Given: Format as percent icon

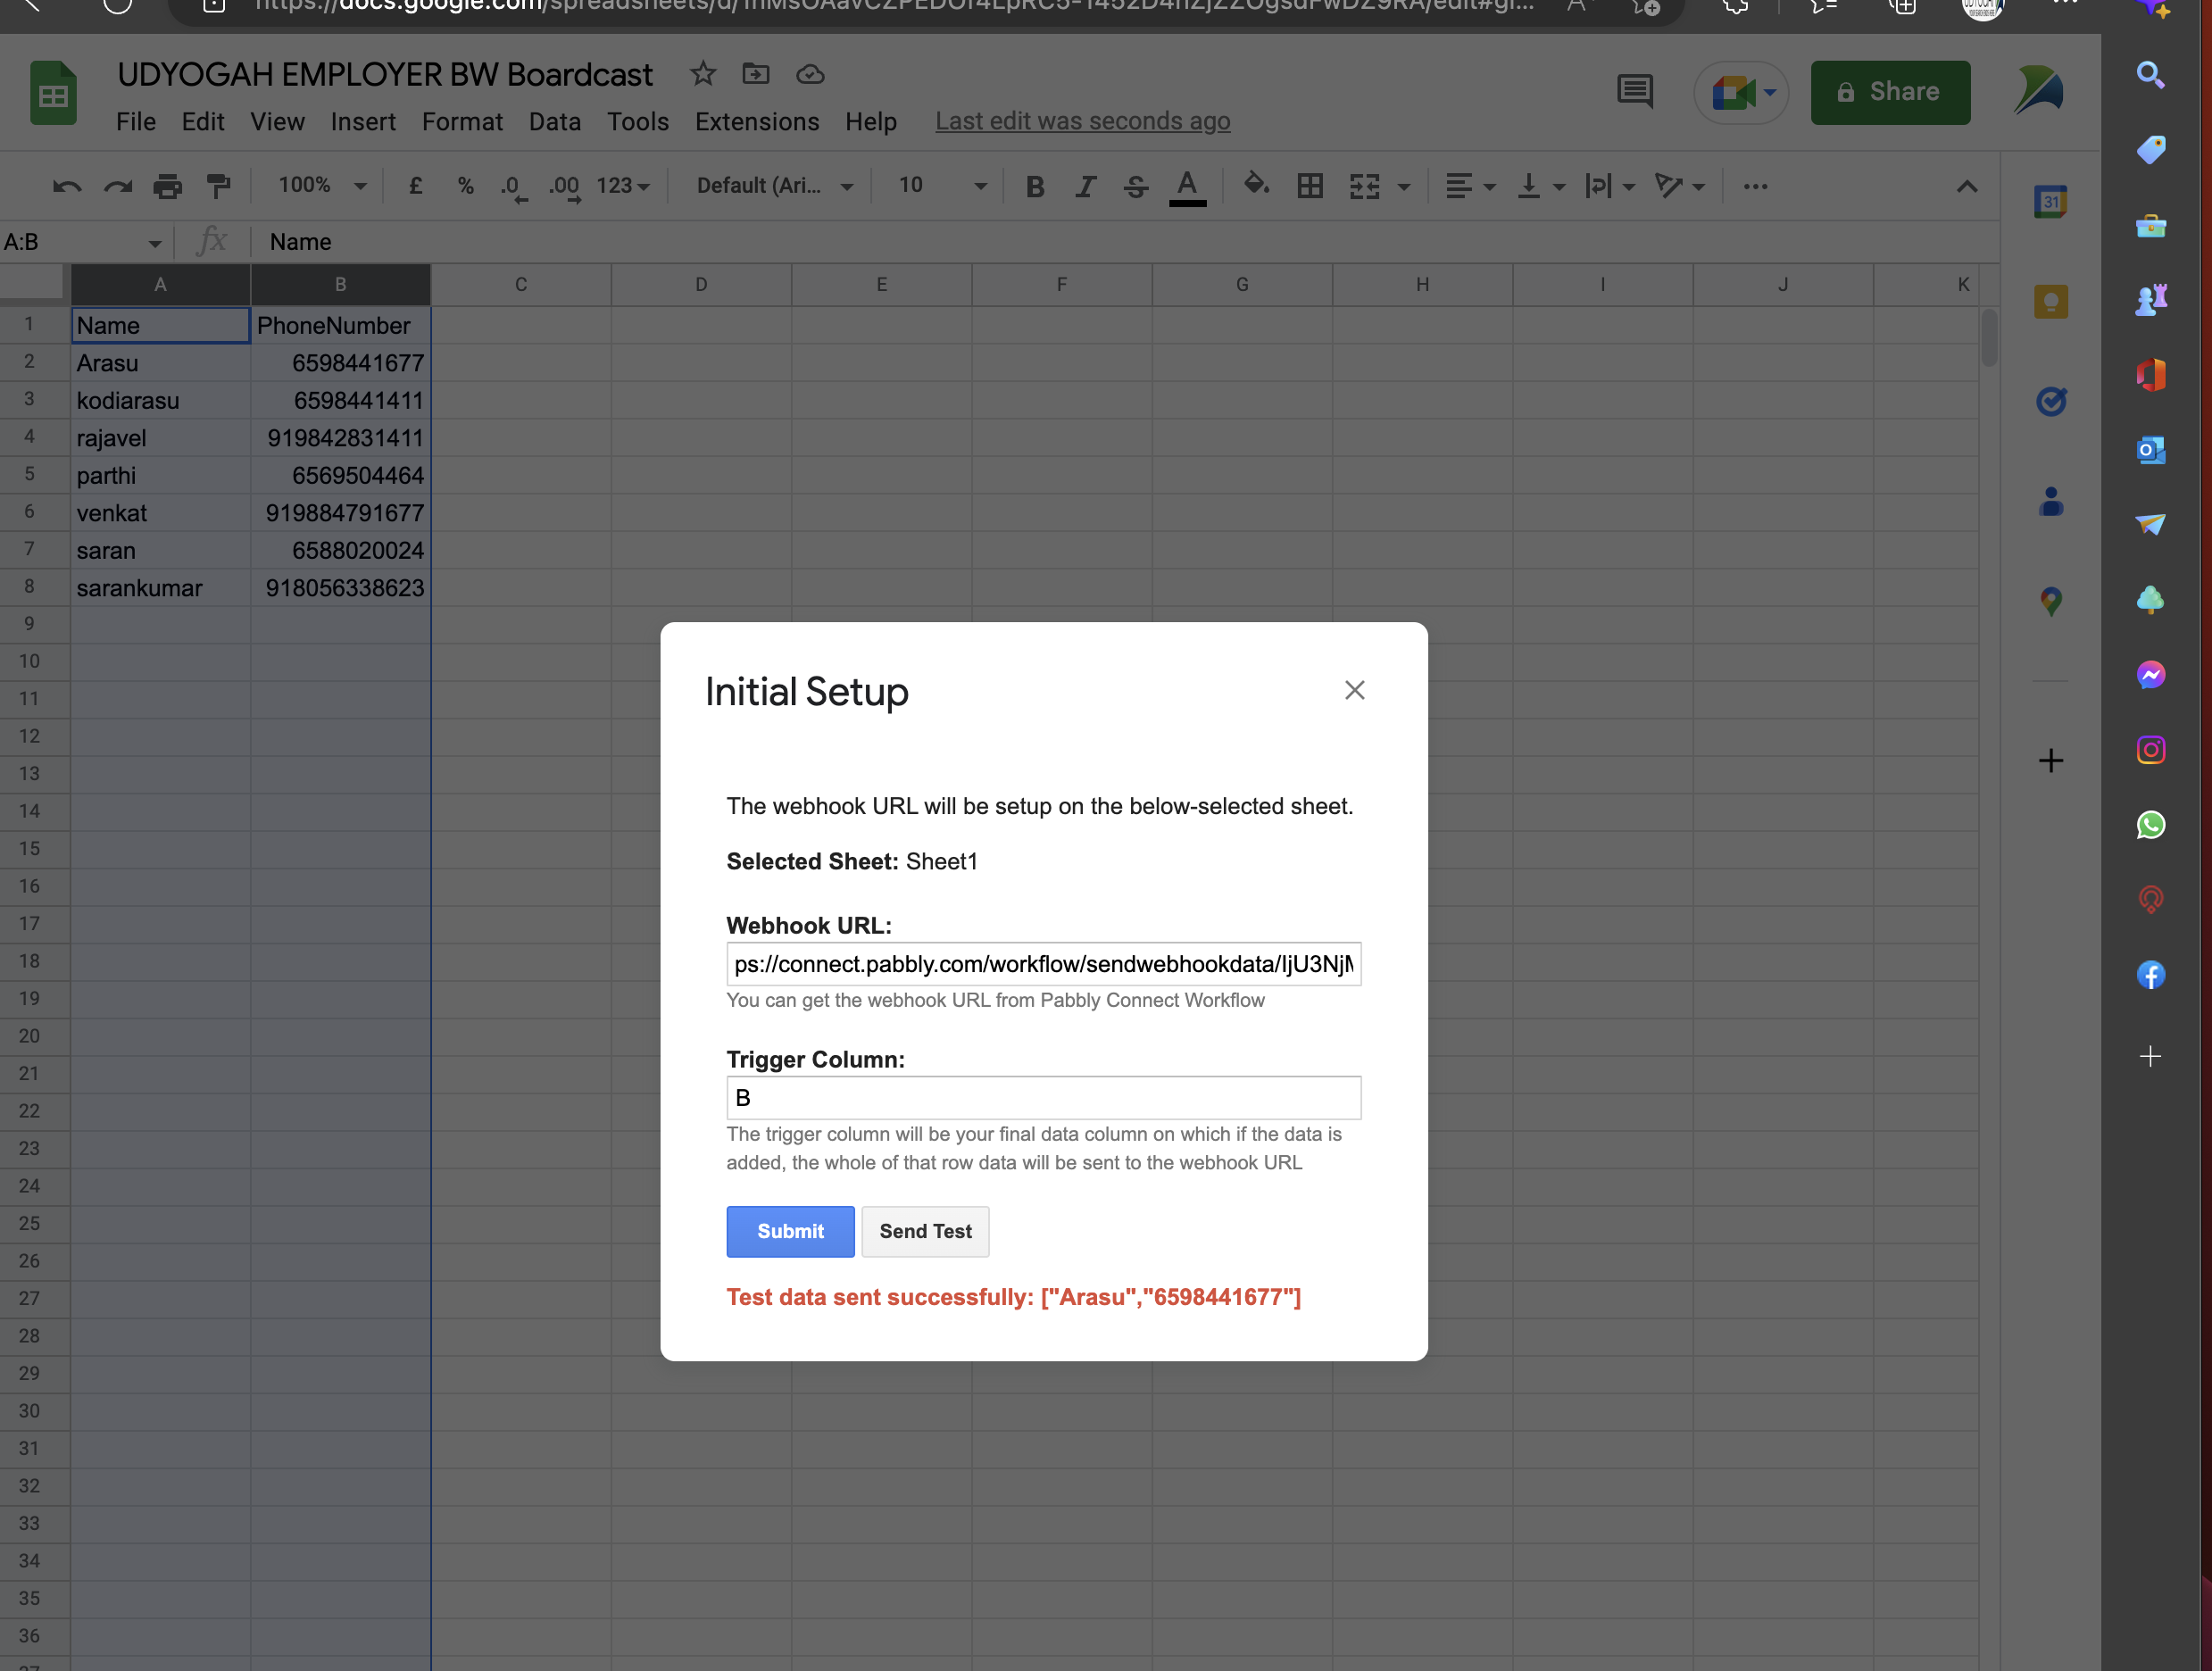Looking at the screenshot, I should [465, 186].
